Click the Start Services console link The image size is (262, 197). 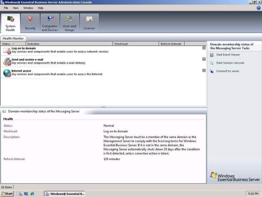click(230, 63)
